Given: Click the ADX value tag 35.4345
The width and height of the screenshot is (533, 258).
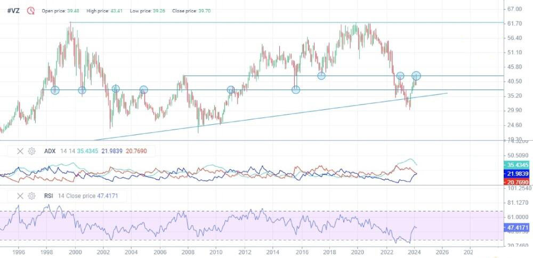Looking at the screenshot, I should tap(515, 165).
